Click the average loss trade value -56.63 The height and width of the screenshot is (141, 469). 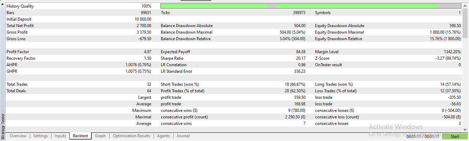coord(455,104)
